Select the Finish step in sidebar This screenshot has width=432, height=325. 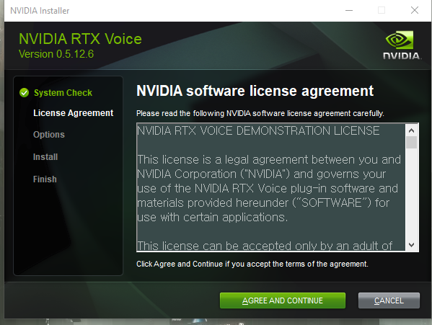[45, 179]
